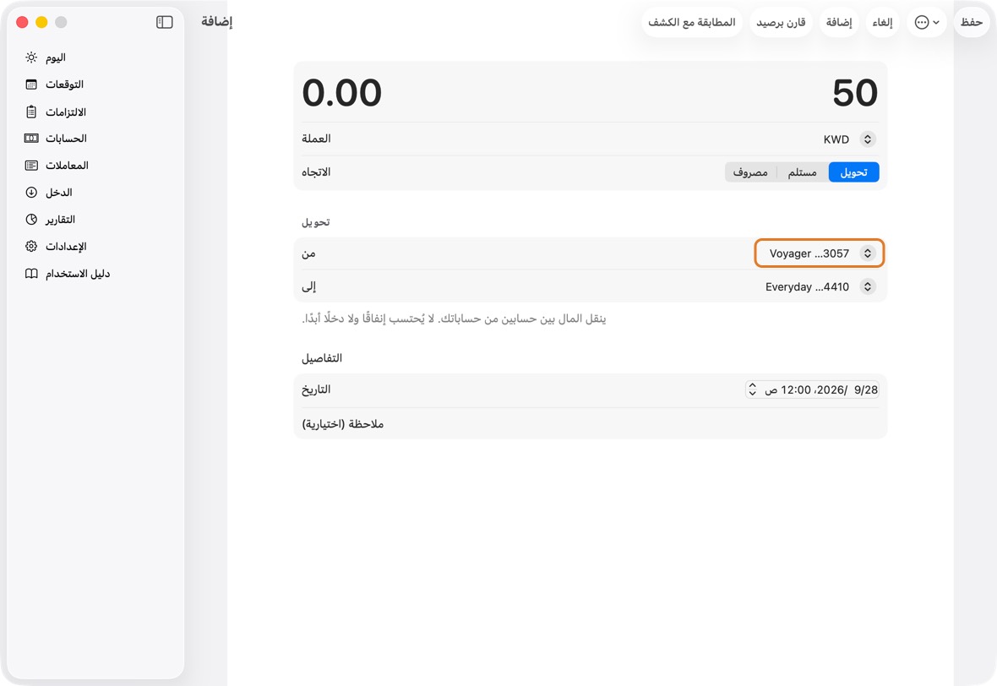Navigate to الدخل section

click(58, 192)
